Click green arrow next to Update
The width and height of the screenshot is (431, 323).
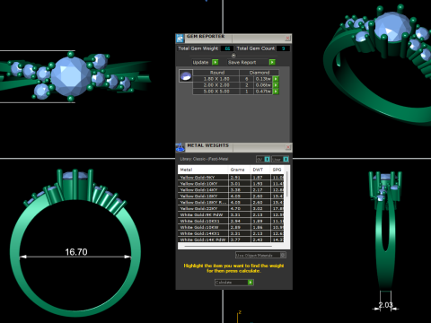(215, 62)
